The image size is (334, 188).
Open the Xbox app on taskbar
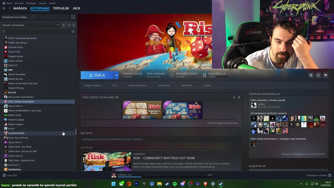point(121,184)
